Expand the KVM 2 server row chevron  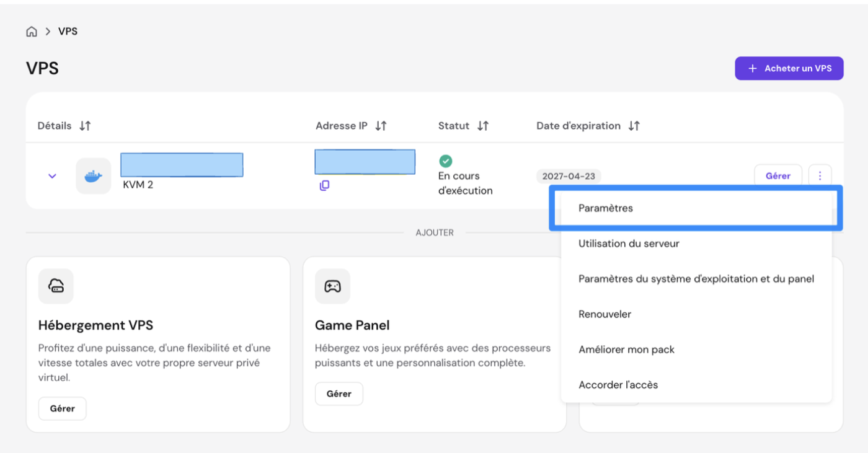(x=52, y=176)
